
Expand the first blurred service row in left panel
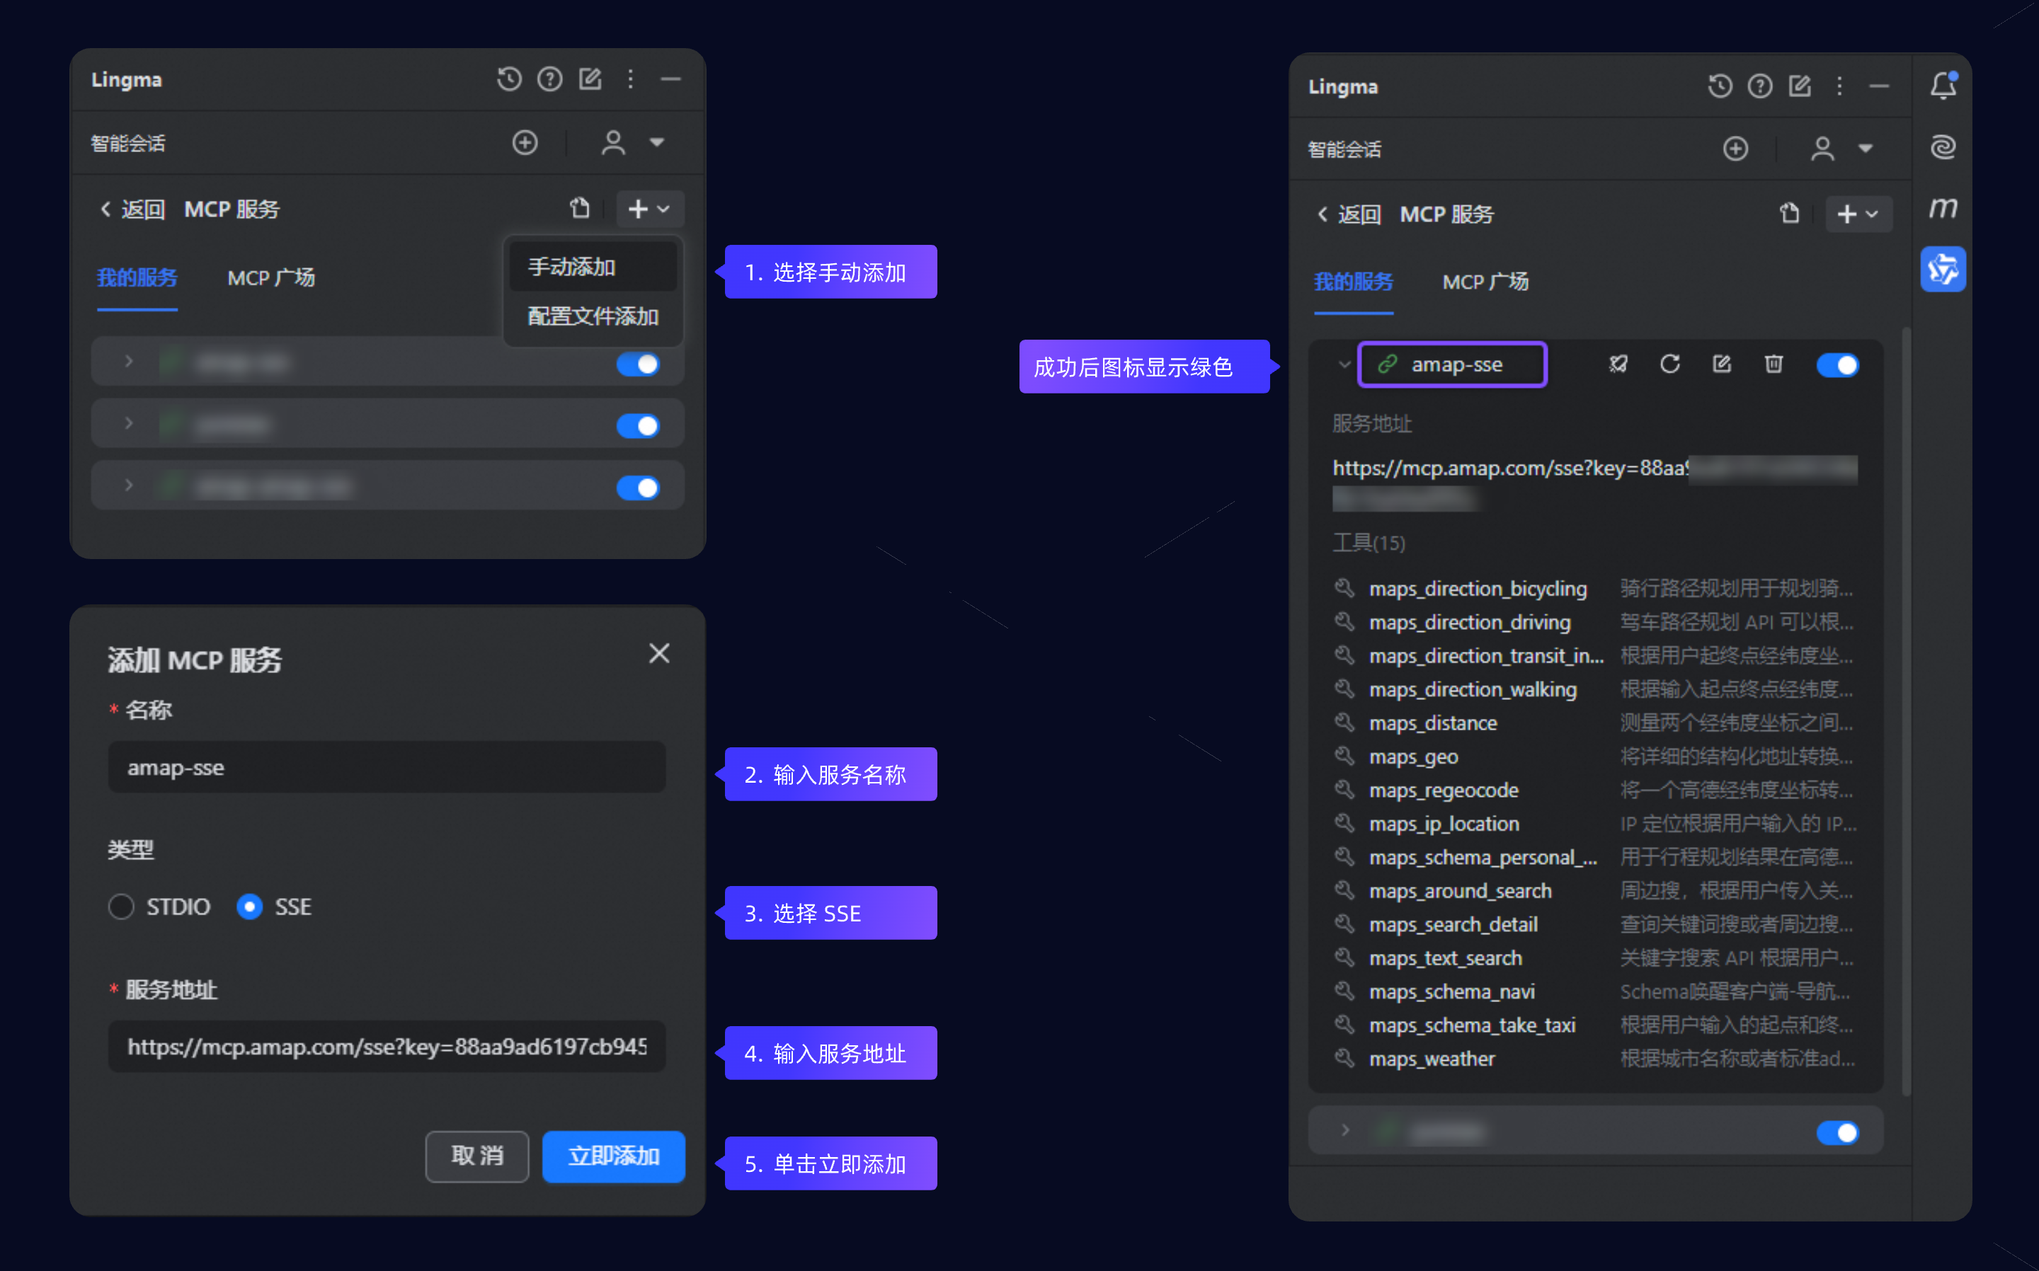(129, 362)
